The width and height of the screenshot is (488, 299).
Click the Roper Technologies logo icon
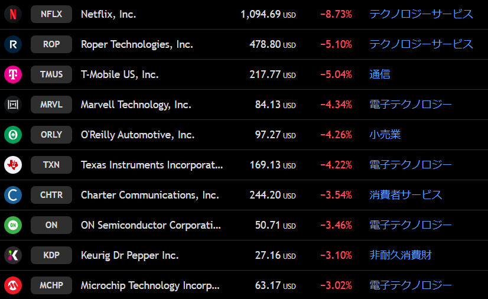pos(13,44)
